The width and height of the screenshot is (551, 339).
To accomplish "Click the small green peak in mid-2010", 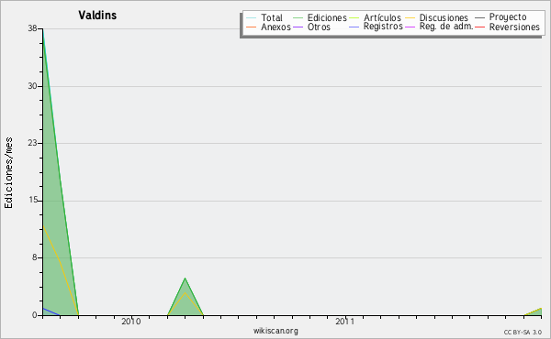I will tap(186, 298).
